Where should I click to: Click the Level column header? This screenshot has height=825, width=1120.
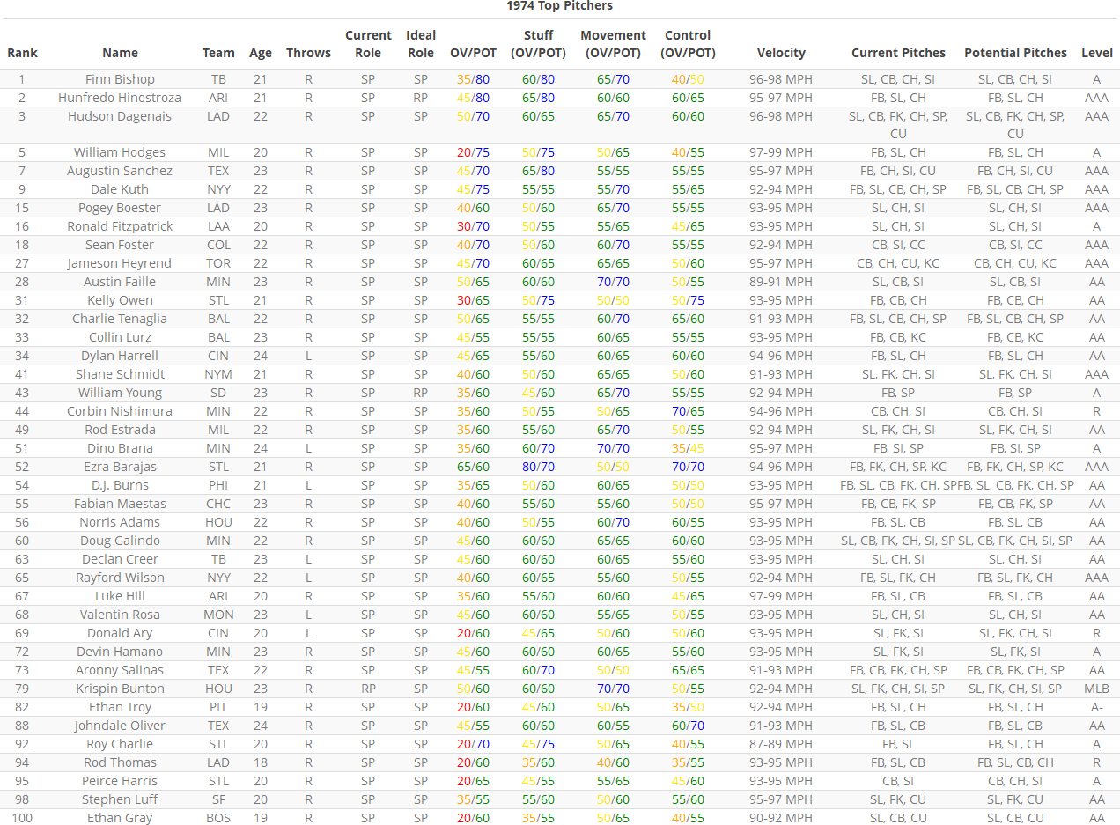[1097, 53]
